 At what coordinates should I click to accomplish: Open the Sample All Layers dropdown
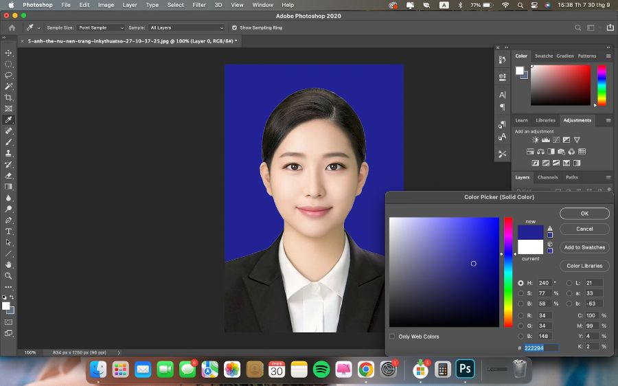point(187,27)
